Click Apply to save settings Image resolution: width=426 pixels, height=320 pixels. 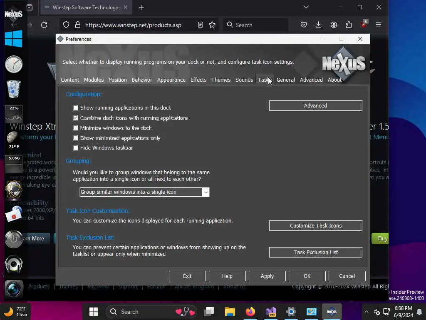267,276
